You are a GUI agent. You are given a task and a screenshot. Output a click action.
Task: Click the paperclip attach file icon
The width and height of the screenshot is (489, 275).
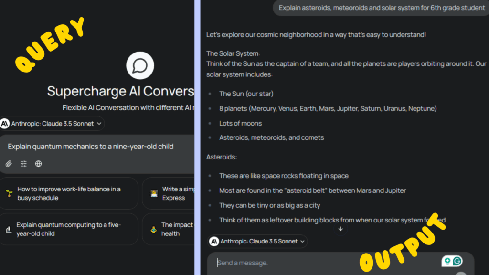point(9,164)
